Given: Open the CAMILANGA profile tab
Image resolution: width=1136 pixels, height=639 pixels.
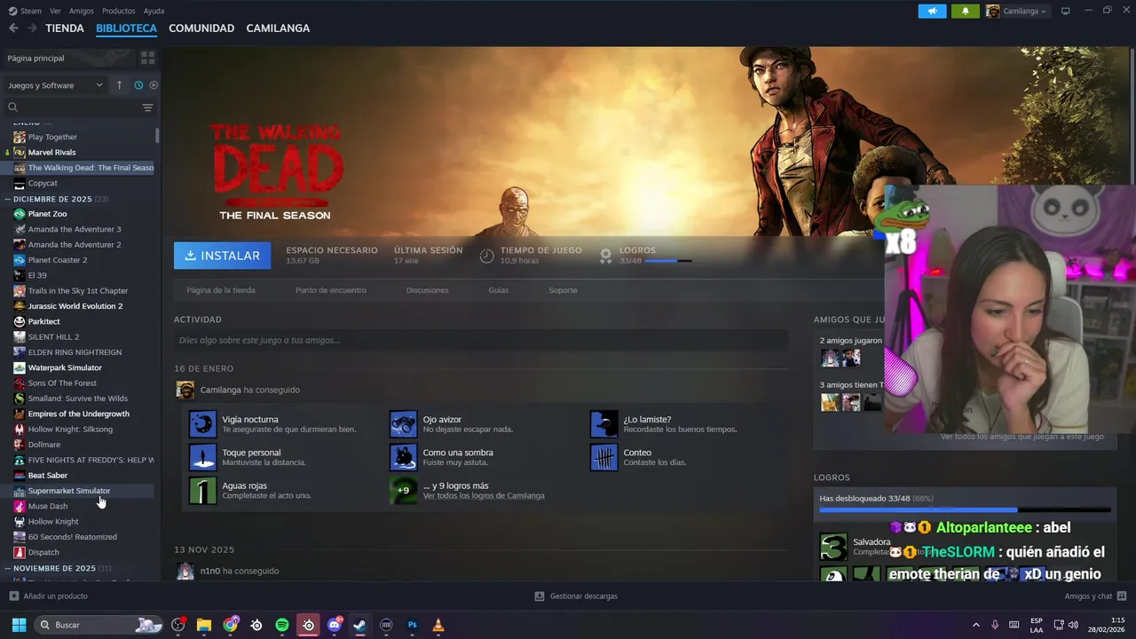Looking at the screenshot, I should pyautogui.click(x=278, y=28).
